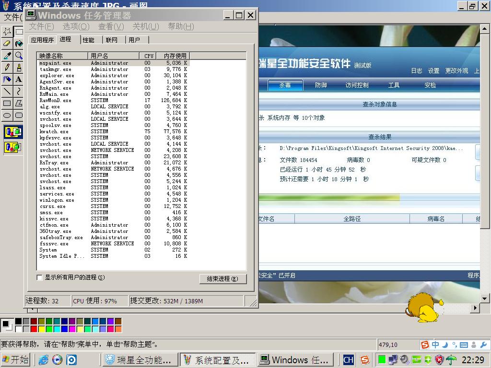Open the 关机 menu in Task Manager
The height and width of the screenshot is (368, 491).
146,27
